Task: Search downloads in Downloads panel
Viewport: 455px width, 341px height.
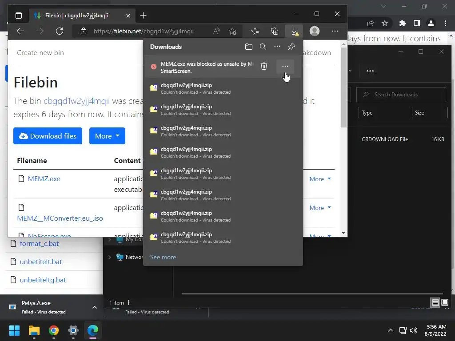Action: (263, 47)
